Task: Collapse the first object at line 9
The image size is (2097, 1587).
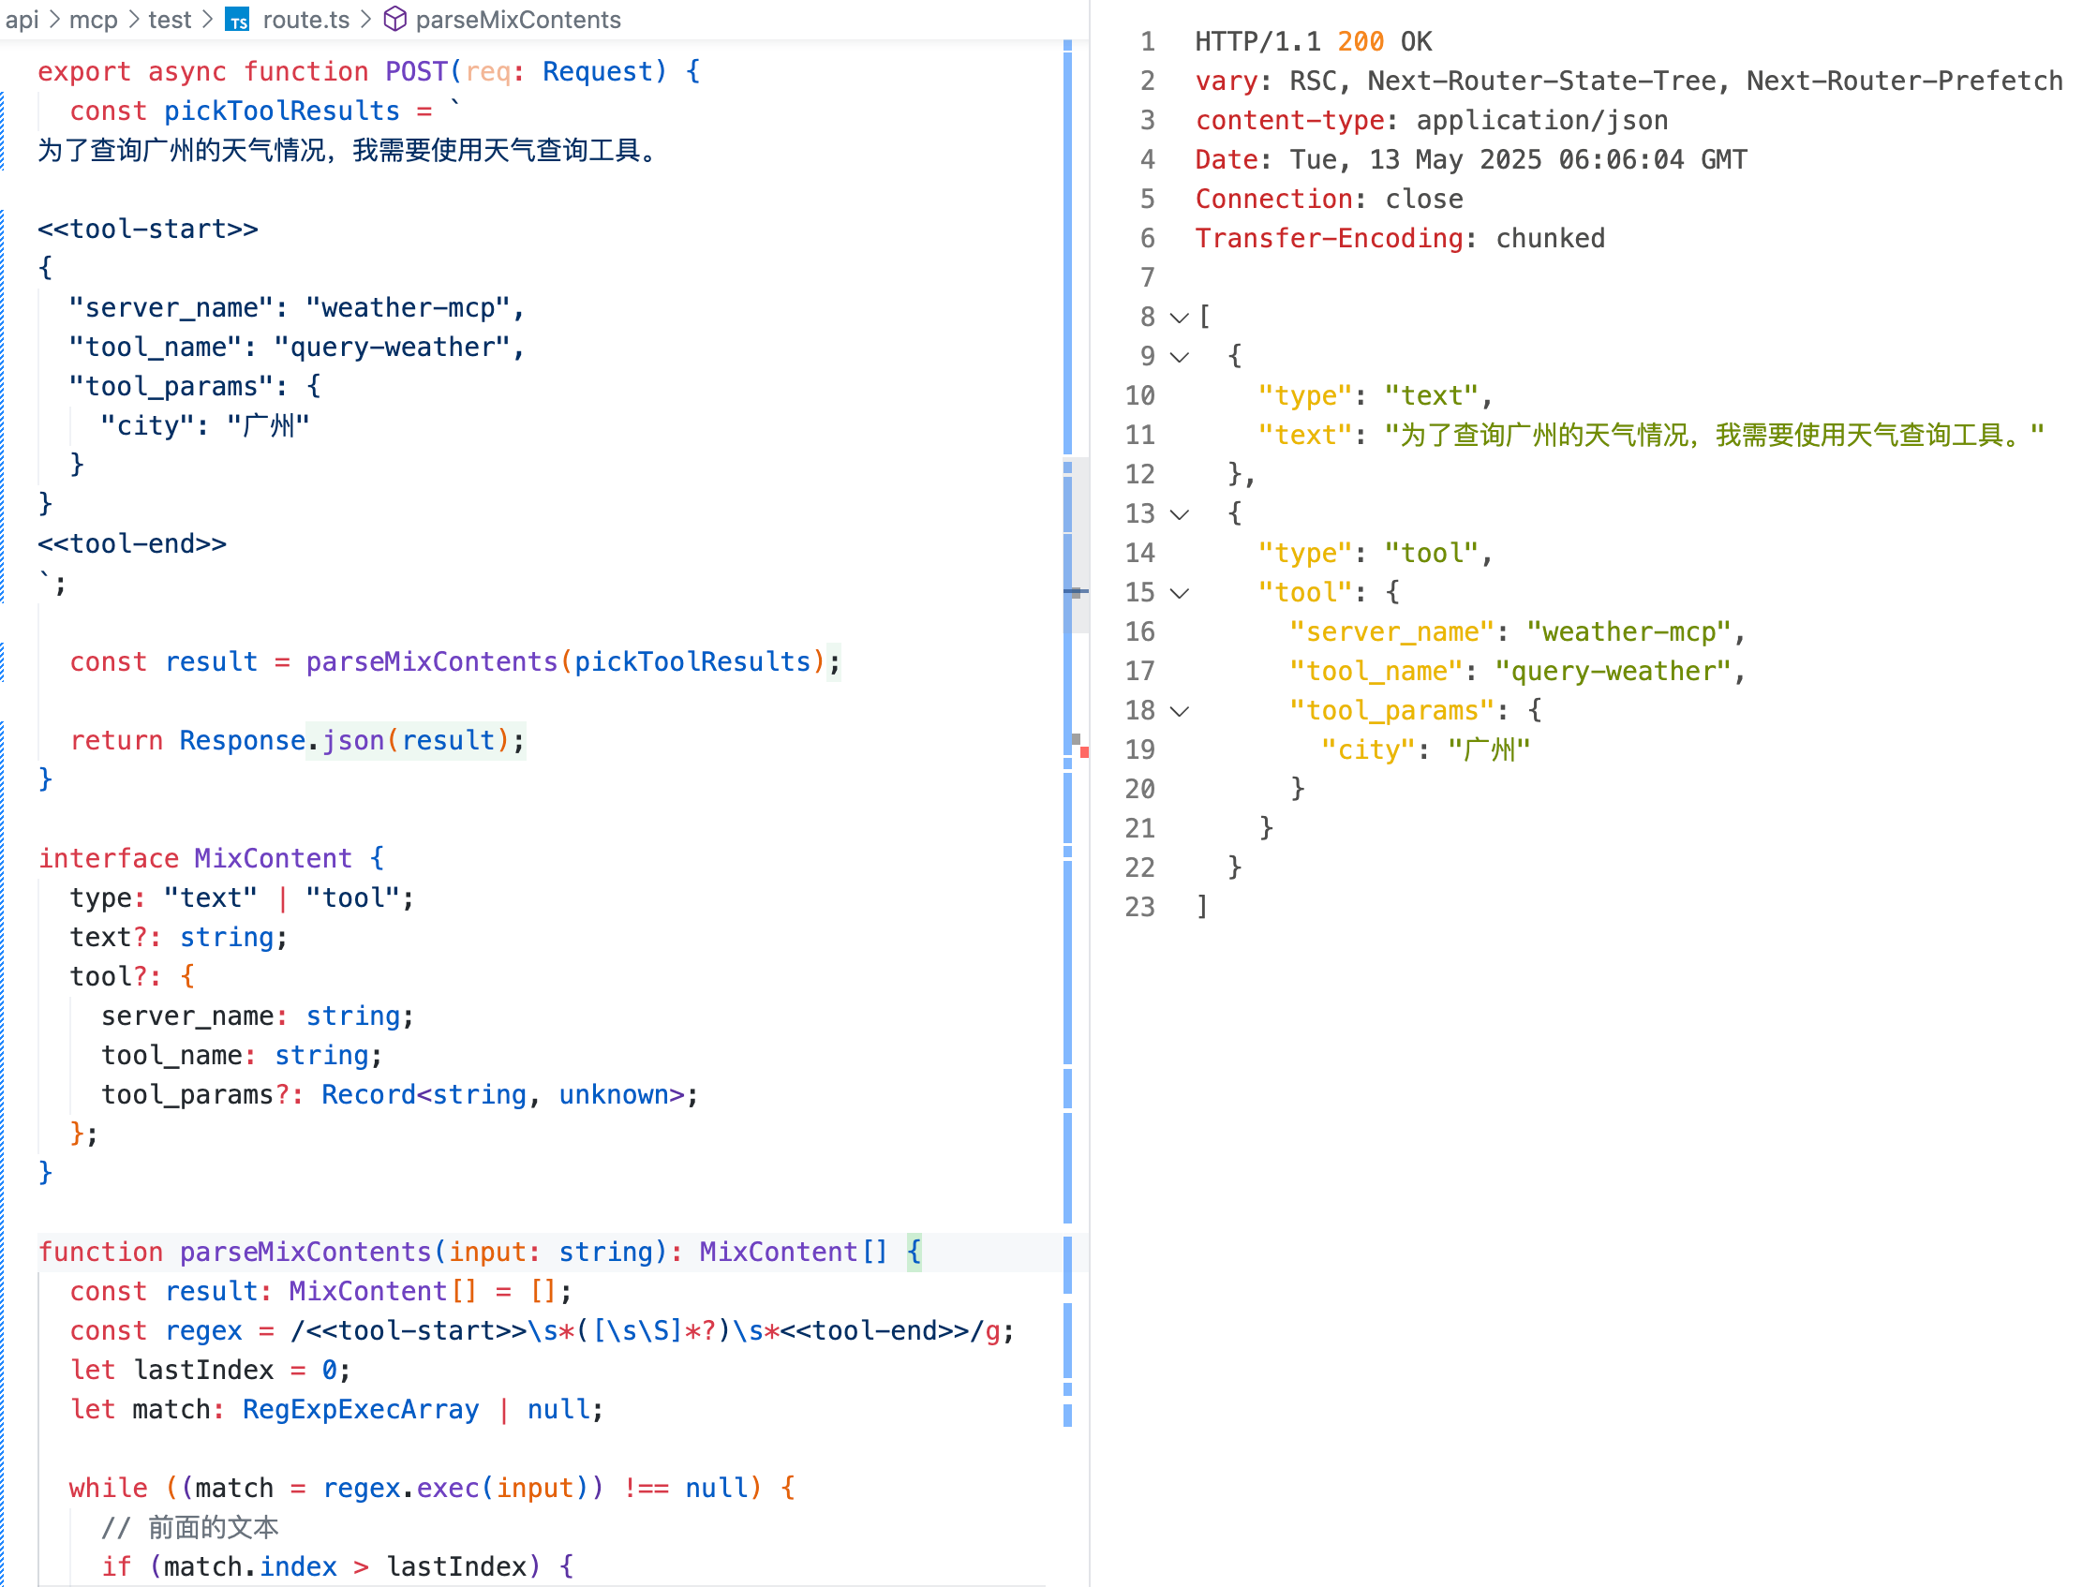Action: coord(1179,358)
